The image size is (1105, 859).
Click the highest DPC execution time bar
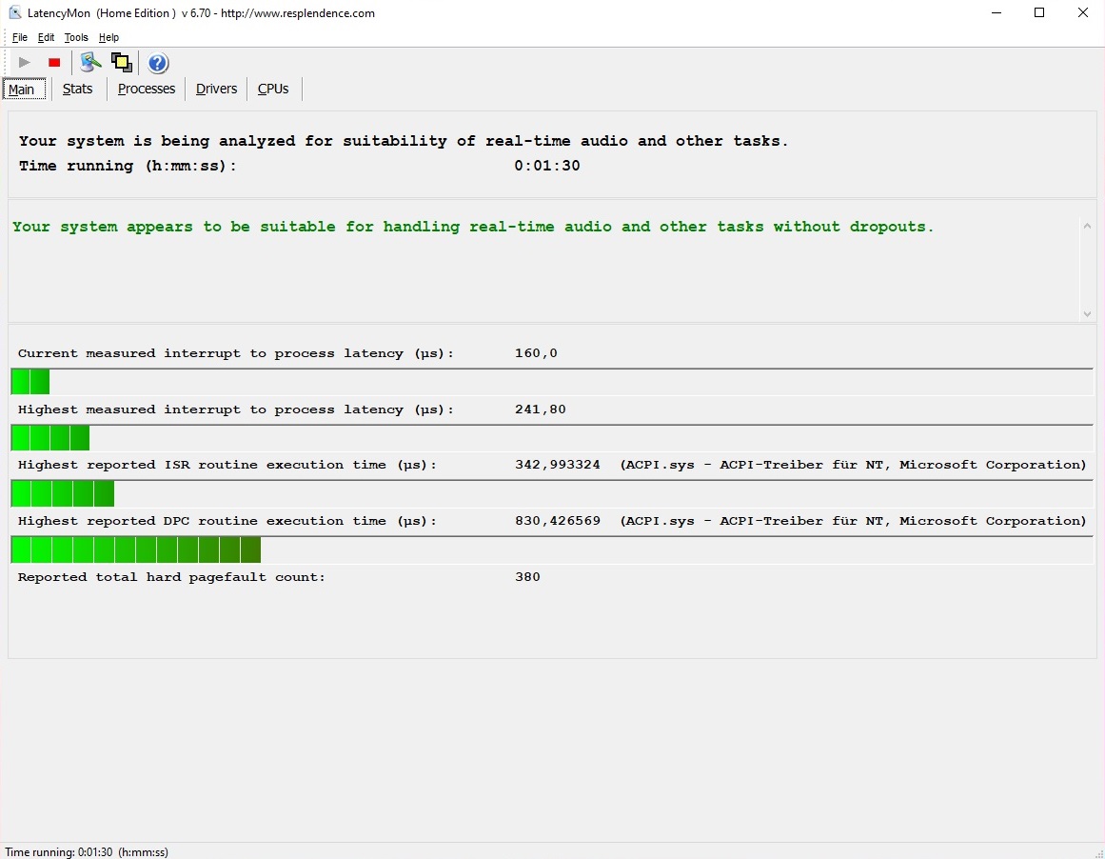click(552, 550)
